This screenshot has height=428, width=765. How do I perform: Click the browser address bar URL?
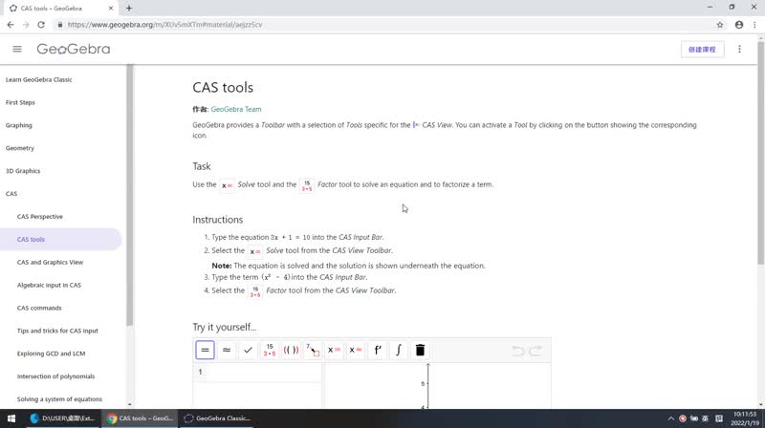[x=164, y=25]
